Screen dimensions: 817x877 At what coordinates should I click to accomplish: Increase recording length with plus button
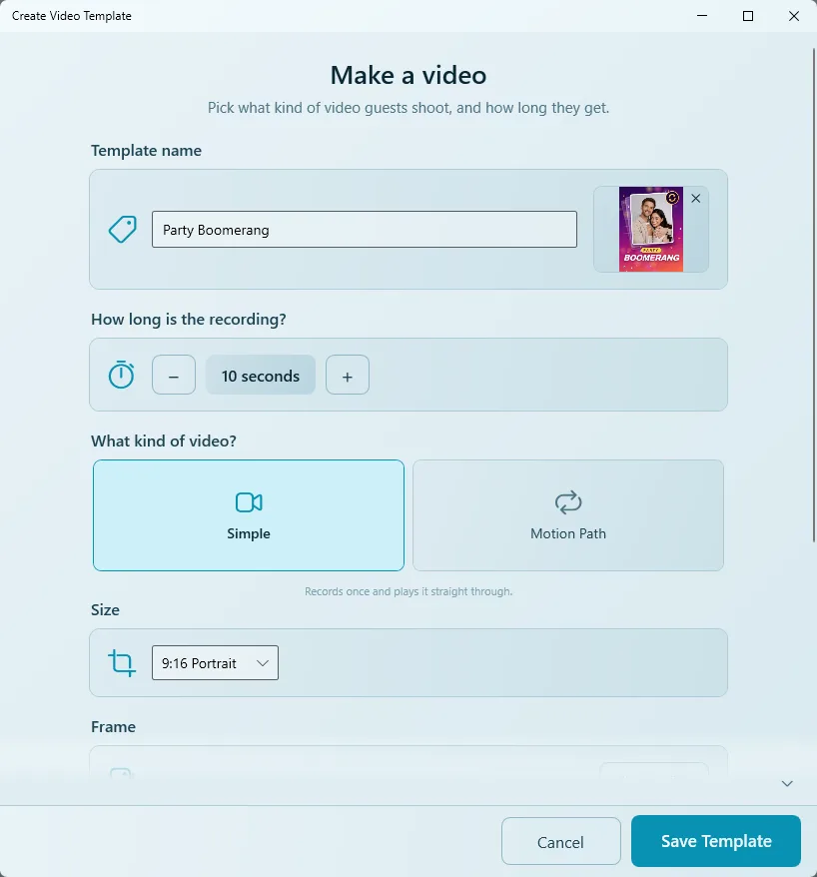pos(348,375)
